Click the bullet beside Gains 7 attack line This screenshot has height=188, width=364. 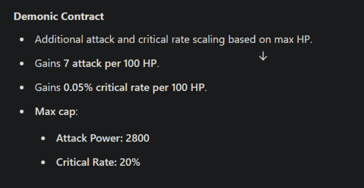(22, 64)
